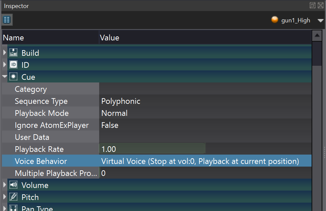Expand the Volume section
The image size is (326, 211).
coord(5,185)
